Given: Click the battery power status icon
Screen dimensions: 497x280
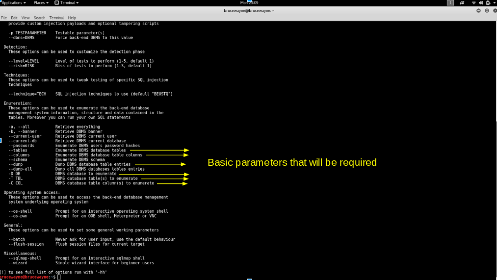Looking at the screenshot, I should (488, 3).
